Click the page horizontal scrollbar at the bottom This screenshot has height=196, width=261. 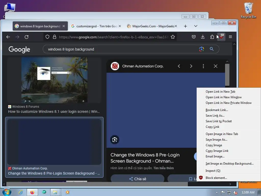[97, 184]
